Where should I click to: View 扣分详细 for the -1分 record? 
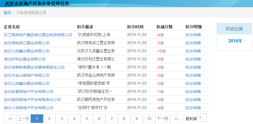[x=193, y=92]
